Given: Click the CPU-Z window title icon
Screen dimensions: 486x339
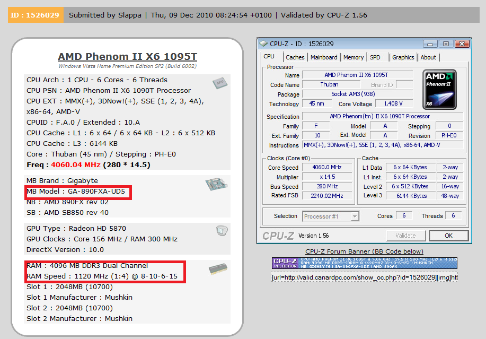Looking at the screenshot, I should [x=263, y=44].
